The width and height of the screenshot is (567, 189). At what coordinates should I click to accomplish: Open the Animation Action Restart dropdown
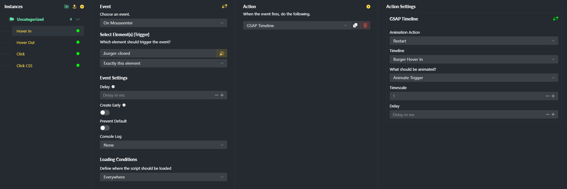pos(474,41)
